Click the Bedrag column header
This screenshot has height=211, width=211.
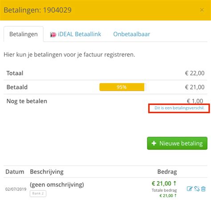point(167,172)
